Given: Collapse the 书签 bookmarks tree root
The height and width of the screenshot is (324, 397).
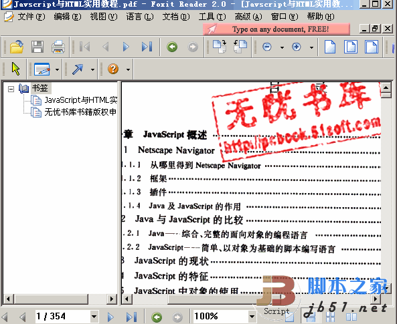Looking at the screenshot, I should pos(11,89).
